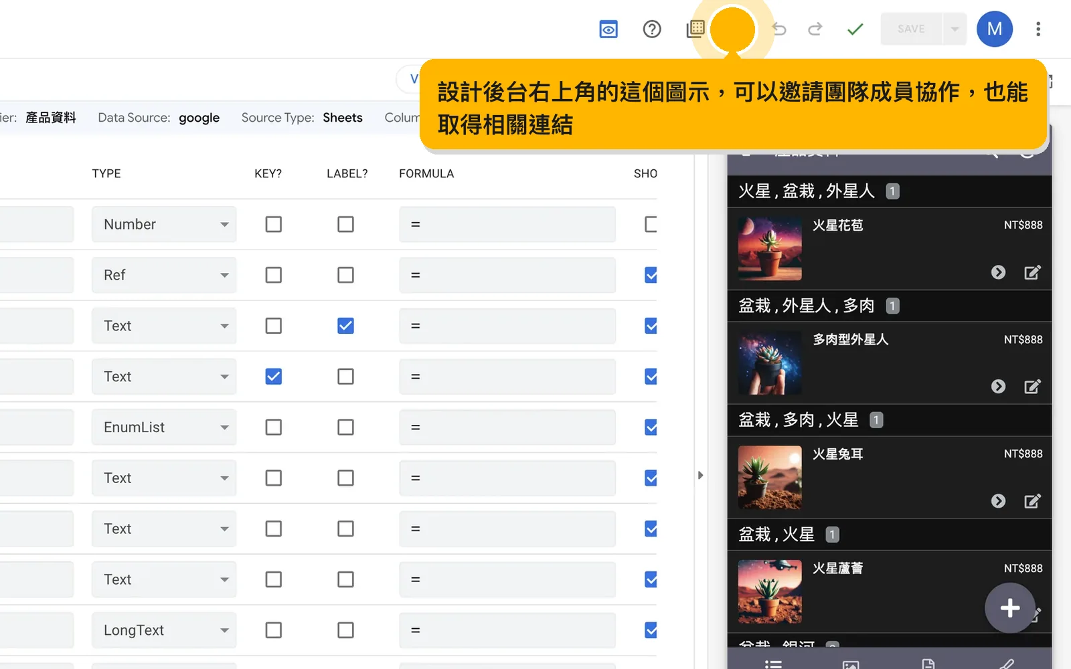This screenshot has height=669, width=1071.
Task: Click formula field in the EnumList row
Action: coord(507,427)
